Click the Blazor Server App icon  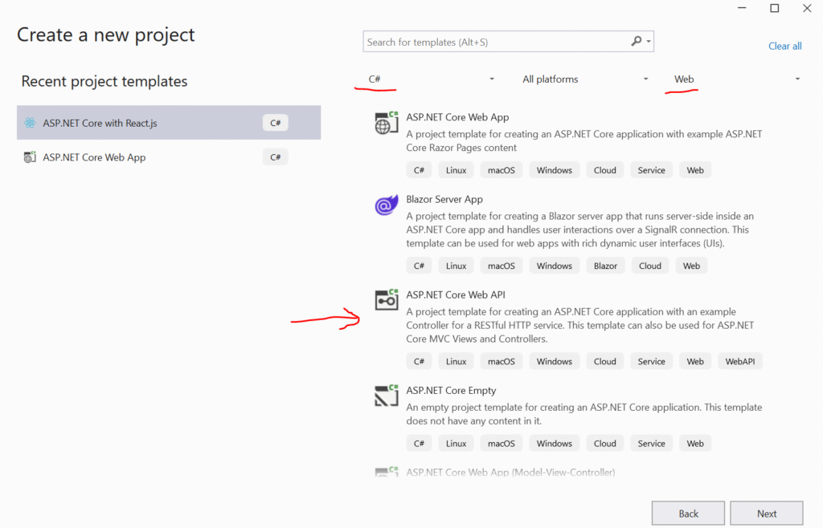(387, 205)
